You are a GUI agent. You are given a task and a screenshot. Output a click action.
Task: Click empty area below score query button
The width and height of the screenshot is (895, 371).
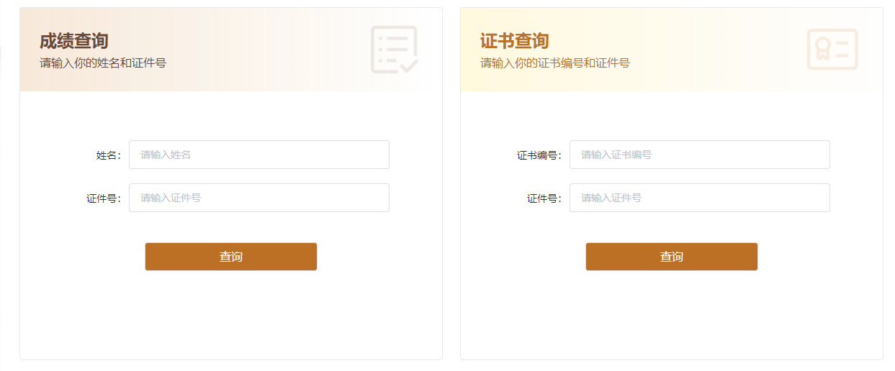(230, 316)
